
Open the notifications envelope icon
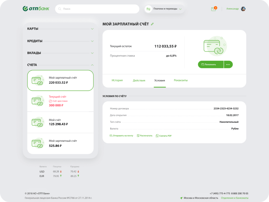pyautogui.click(x=213, y=9)
